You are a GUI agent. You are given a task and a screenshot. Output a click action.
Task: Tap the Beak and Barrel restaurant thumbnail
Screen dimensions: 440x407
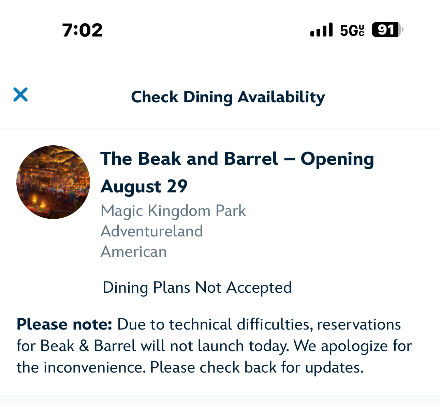click(53, 182)
